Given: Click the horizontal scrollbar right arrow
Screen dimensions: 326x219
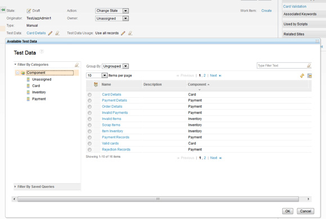Looking at the screenshot, I should pos(309,199).
